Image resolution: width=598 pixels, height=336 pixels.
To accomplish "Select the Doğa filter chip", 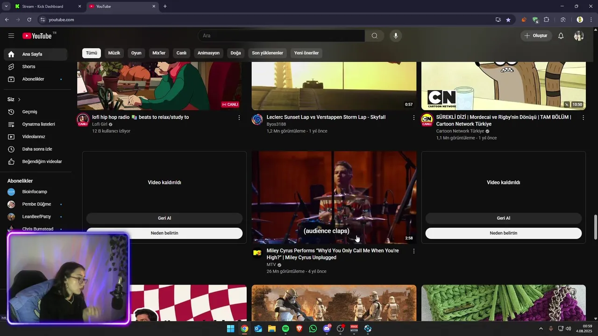I will (236, 53).
